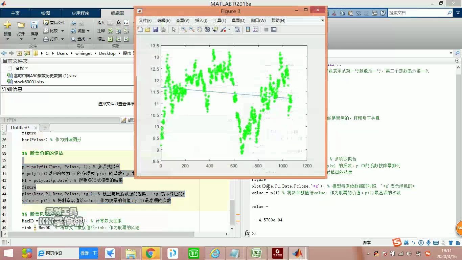Viewport: 462px width, 260px height.
Task: Click the cut scissors icon in quick access bar
Action: click(x=334, y=13)
